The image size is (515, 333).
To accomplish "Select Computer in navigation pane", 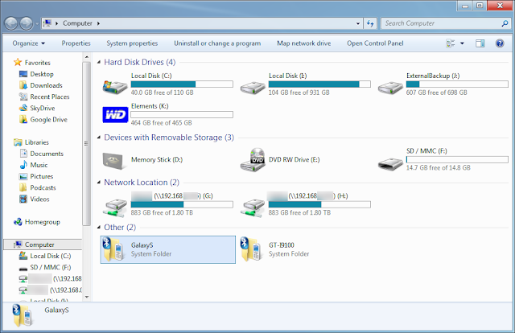I will [43, 245].
